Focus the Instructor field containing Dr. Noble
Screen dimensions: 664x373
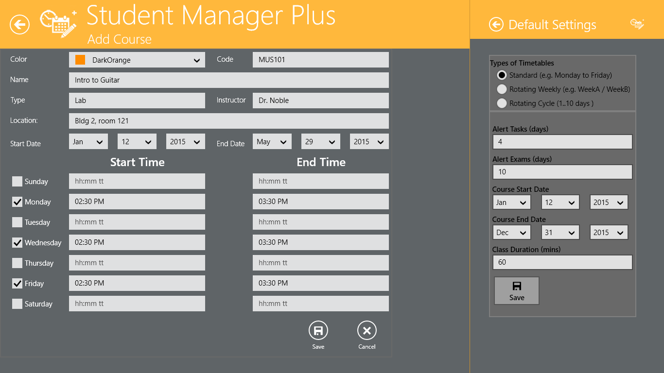(320, 101)
